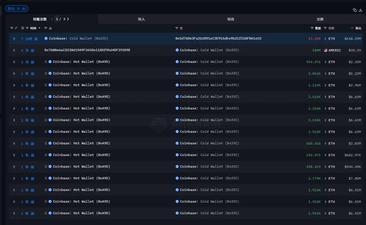Screen dimensions: 366x225
Task: Open address 0x7600e6aC8230d19A9F265De11BDf95d4DF293D9E
Action: [87, 50]
